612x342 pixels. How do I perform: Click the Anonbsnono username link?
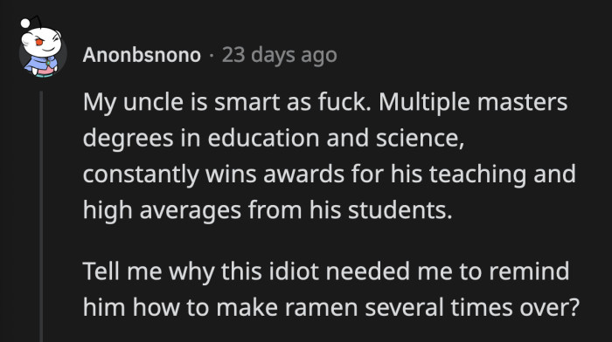142,55
